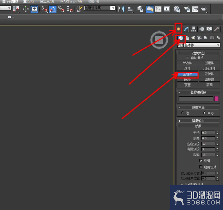Open the MAXScript(M) menu

click(71, 1)
